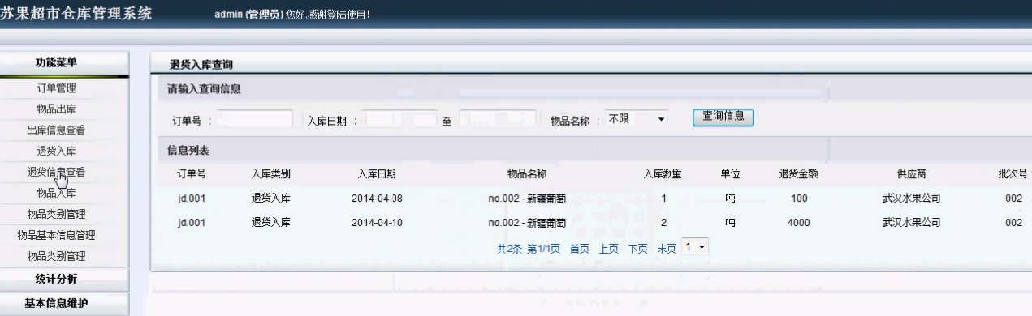
Task: Click the 供应商 column header
Action: tap(911, 174)
